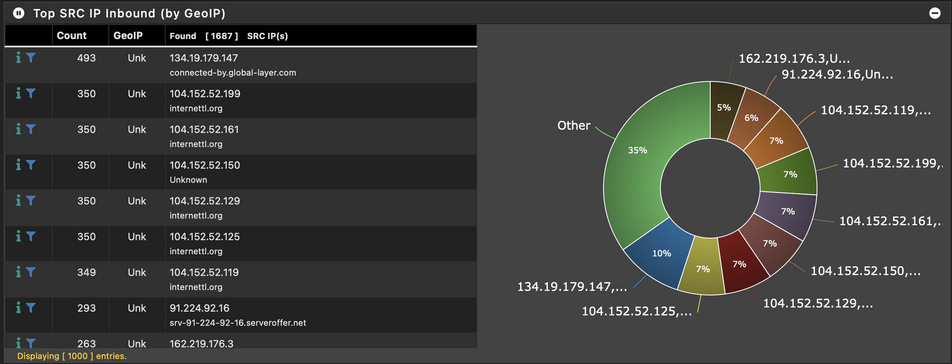Viewport: 952px width, 364px height.
Task: Click chart label 162.219.176.3,U...
Action: click(794, 59)
